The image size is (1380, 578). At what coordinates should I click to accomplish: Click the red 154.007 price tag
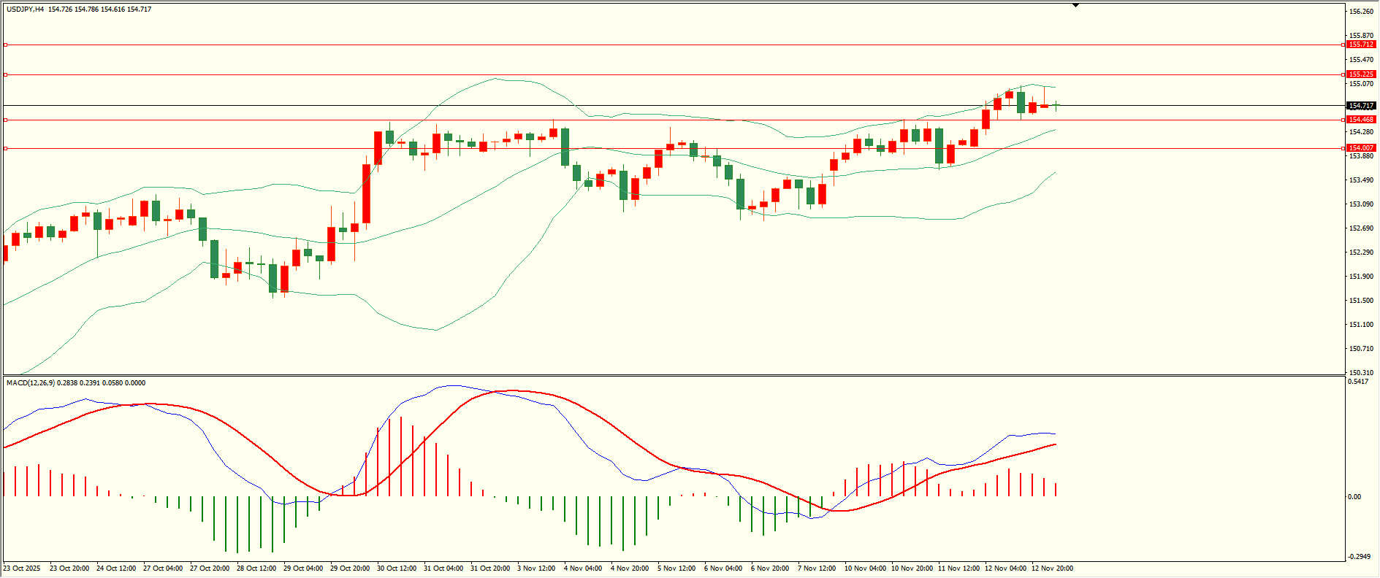pyautogui.click(x=1361, y=148)
